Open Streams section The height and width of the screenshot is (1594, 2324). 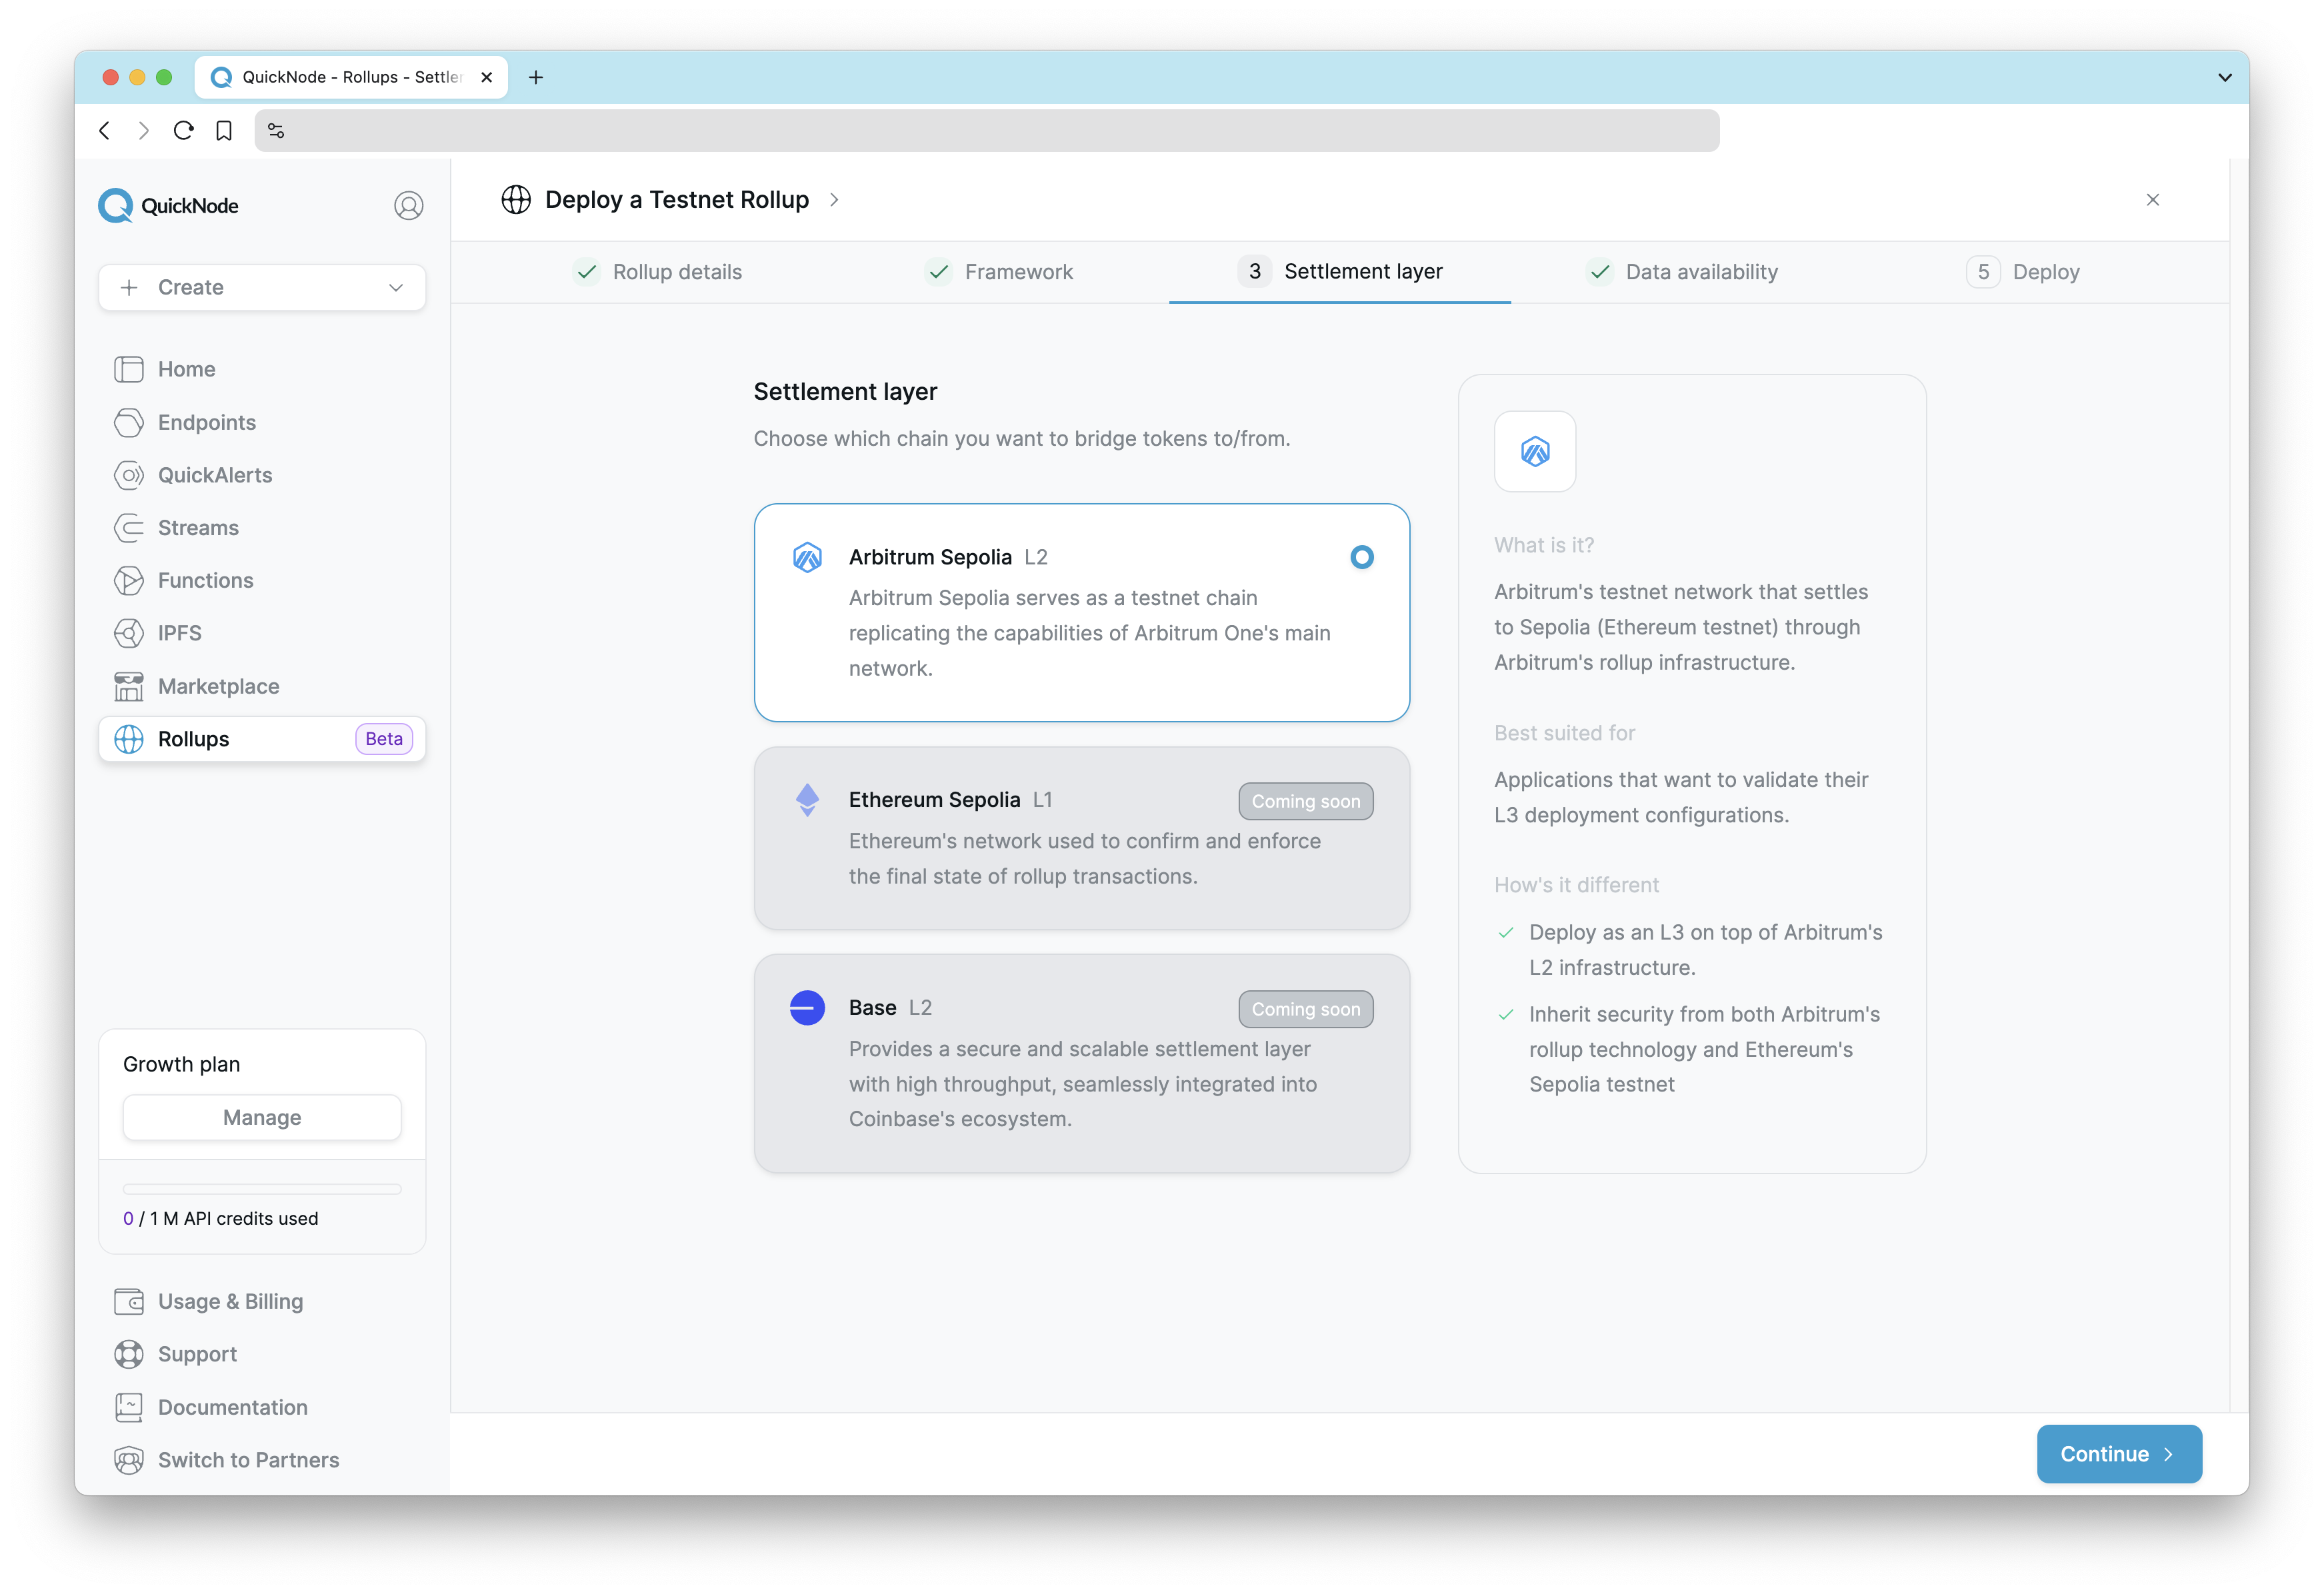198,528
